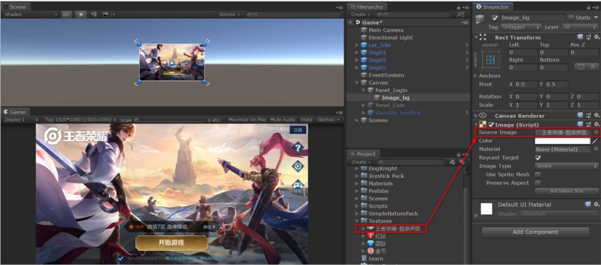The width and height of the screenshot is (601, 265).
Task: Collapse Panel_Login in Hierarchy
Action: coord(364,90)
